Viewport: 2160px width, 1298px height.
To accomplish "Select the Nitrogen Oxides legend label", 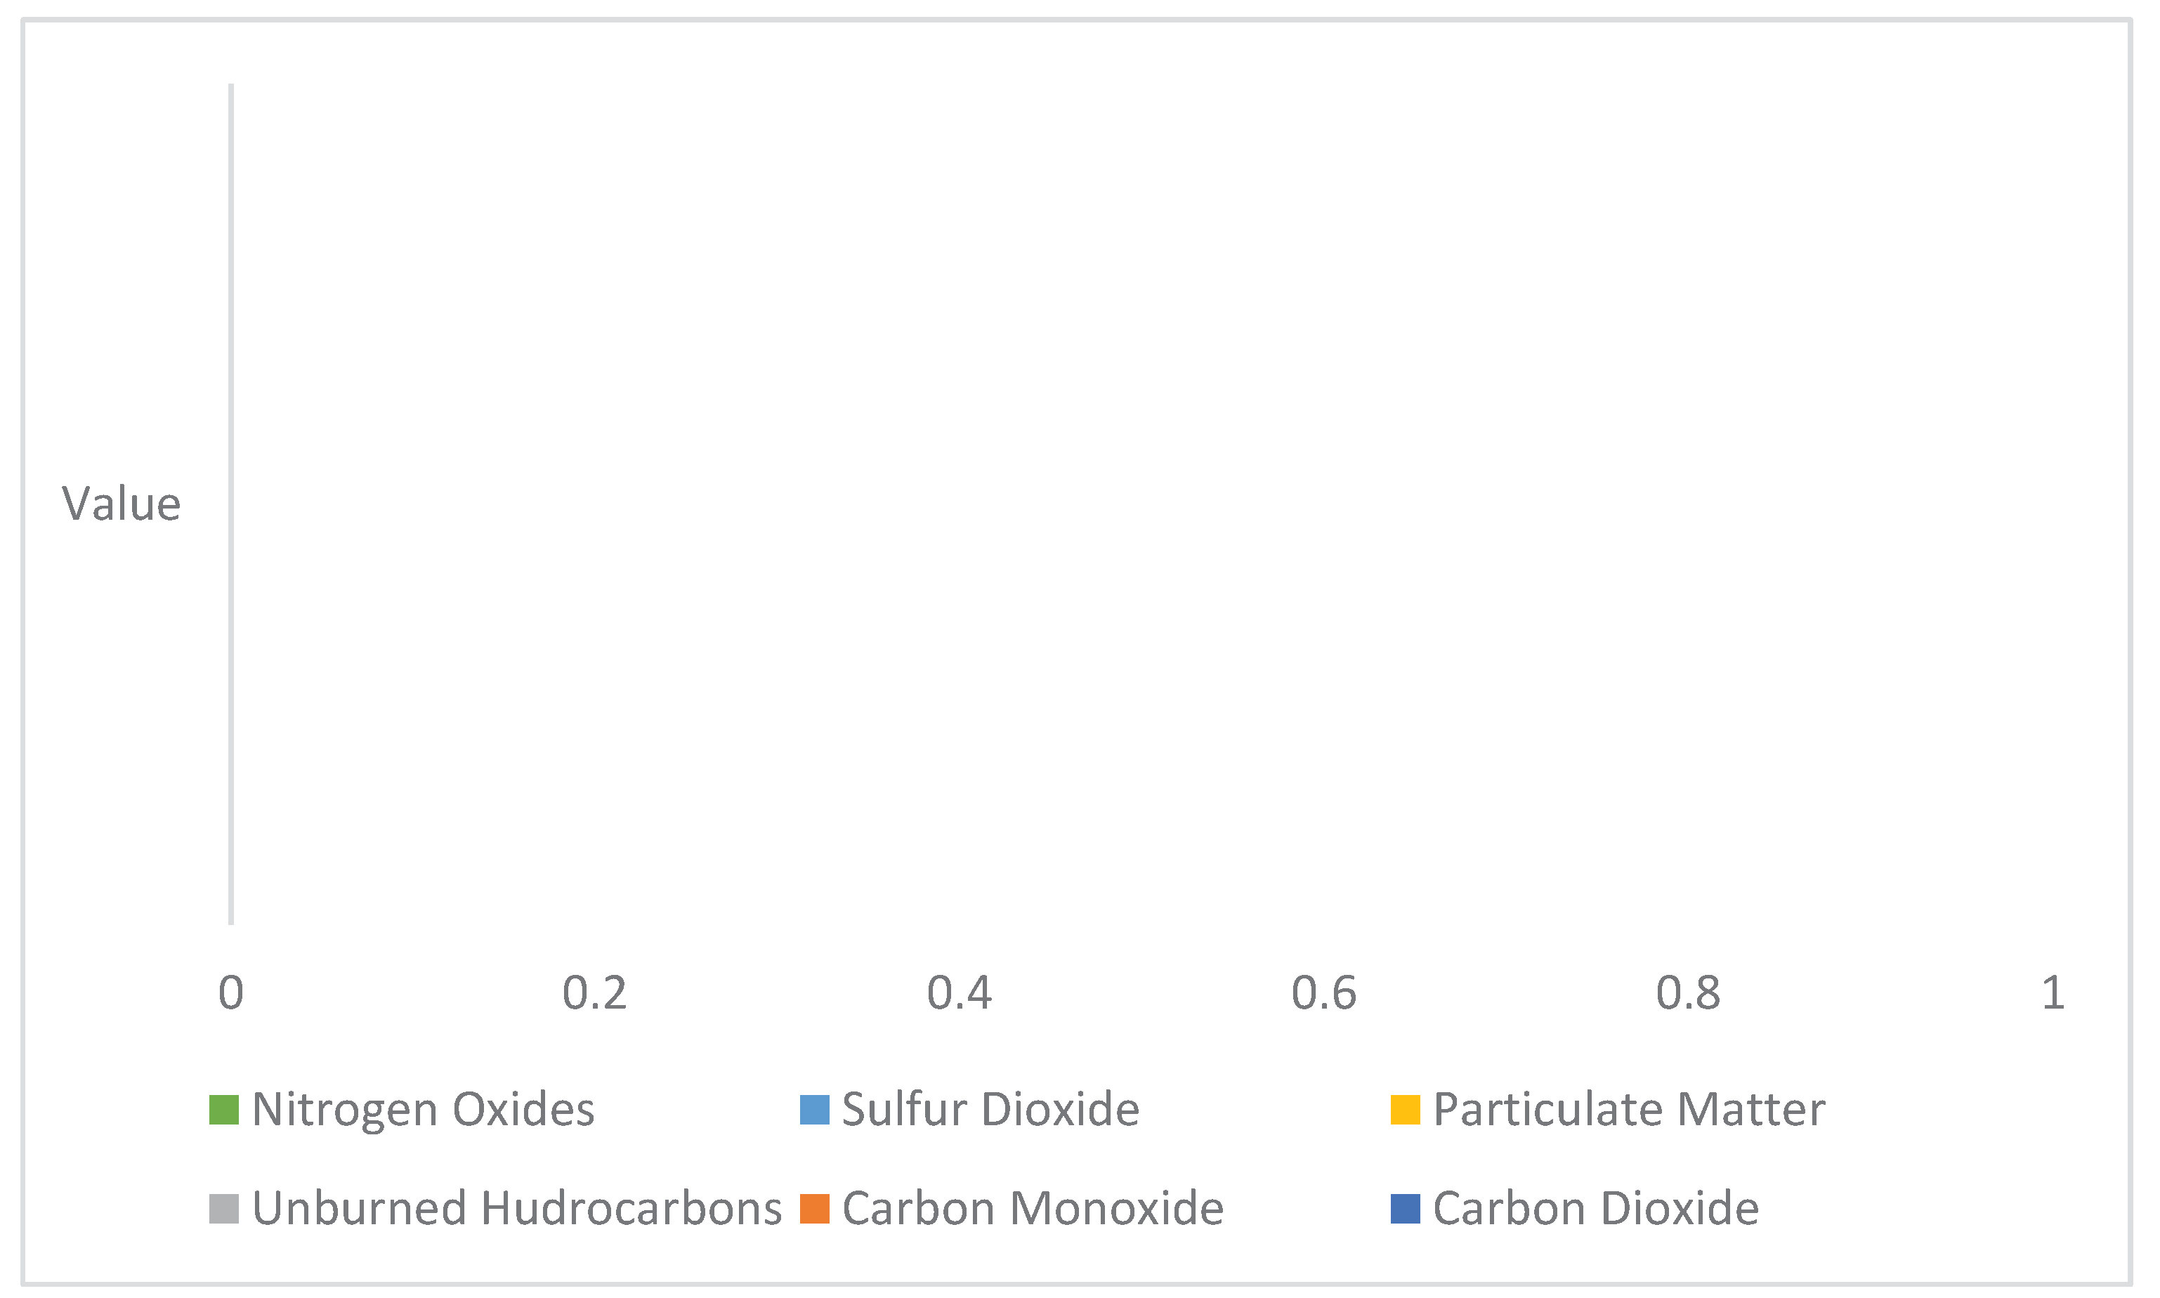I will (x=422, y=1110).
